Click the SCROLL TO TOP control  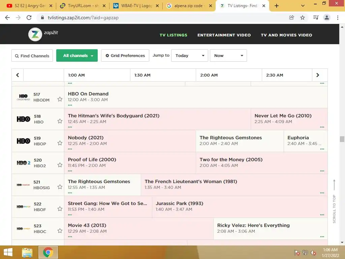click(x=334, y=201)
